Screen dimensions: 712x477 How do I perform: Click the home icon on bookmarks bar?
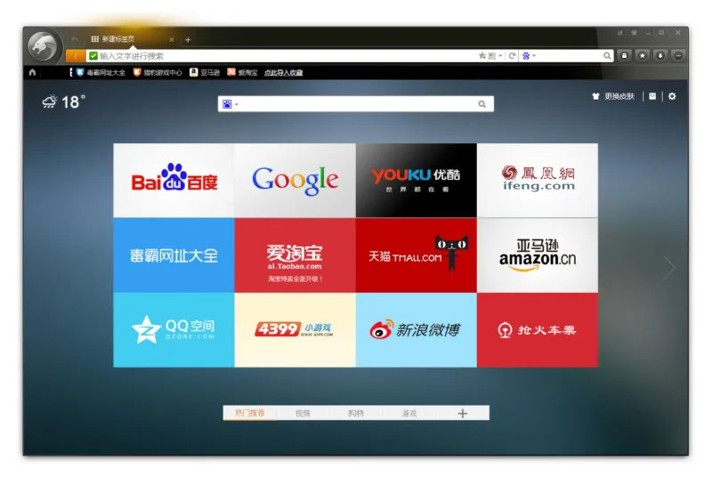pyautogui.click(x=32, y=72)
